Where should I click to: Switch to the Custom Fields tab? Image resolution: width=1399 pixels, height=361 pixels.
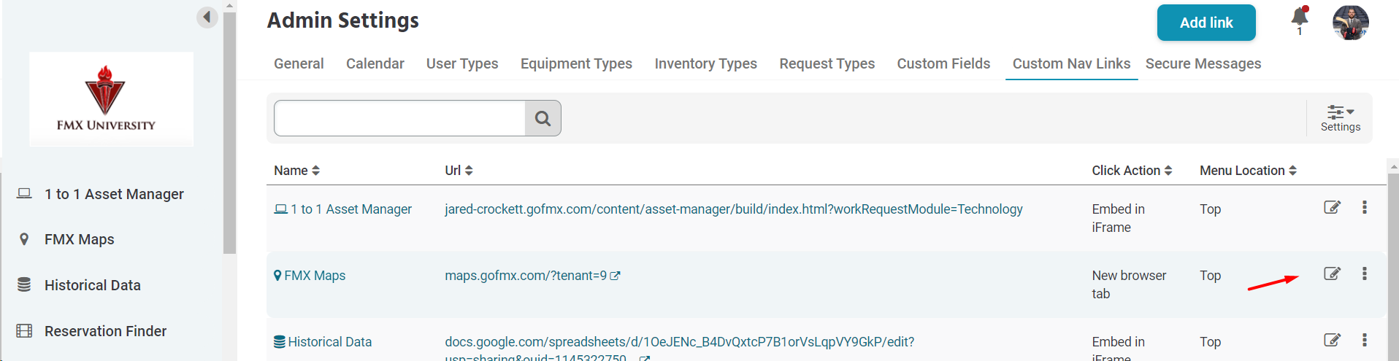pos(943,63)
